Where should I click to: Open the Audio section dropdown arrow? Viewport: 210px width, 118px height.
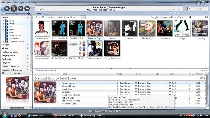[28, 17]
